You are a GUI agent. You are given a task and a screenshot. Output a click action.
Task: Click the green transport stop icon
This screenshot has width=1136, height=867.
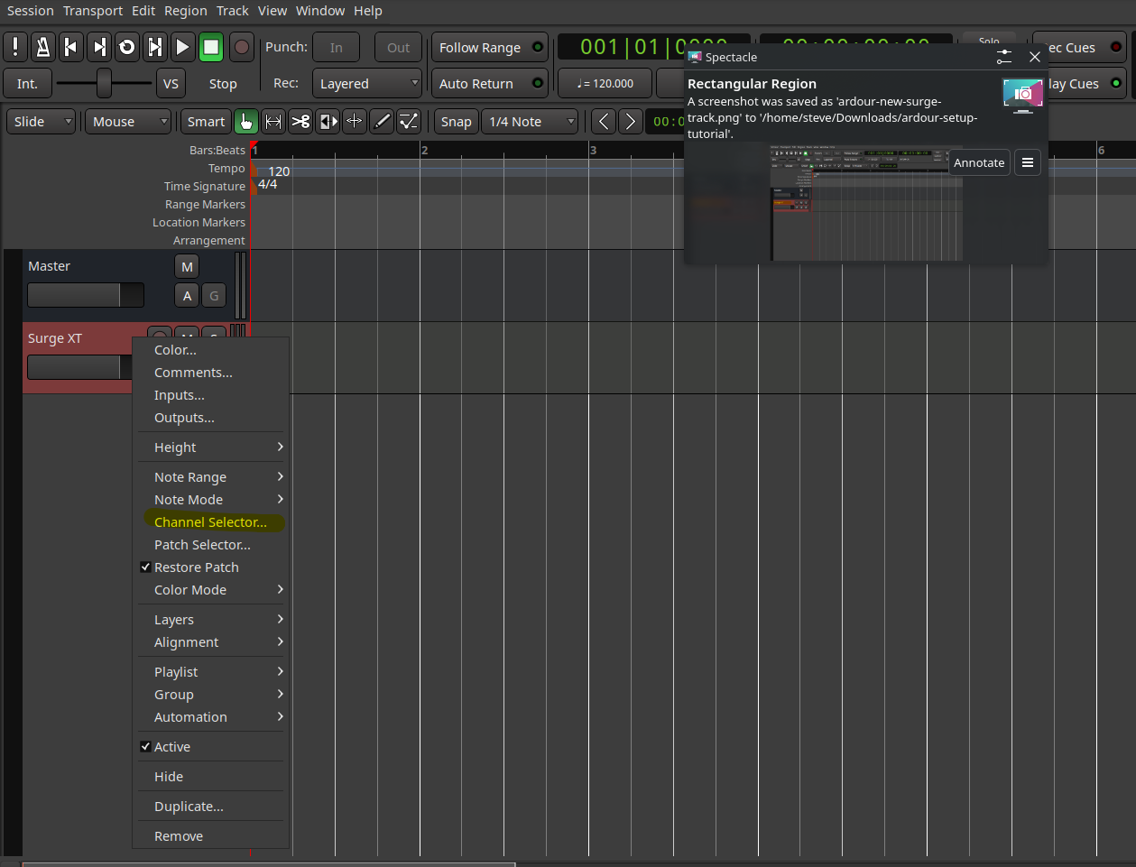click(211, 47)
